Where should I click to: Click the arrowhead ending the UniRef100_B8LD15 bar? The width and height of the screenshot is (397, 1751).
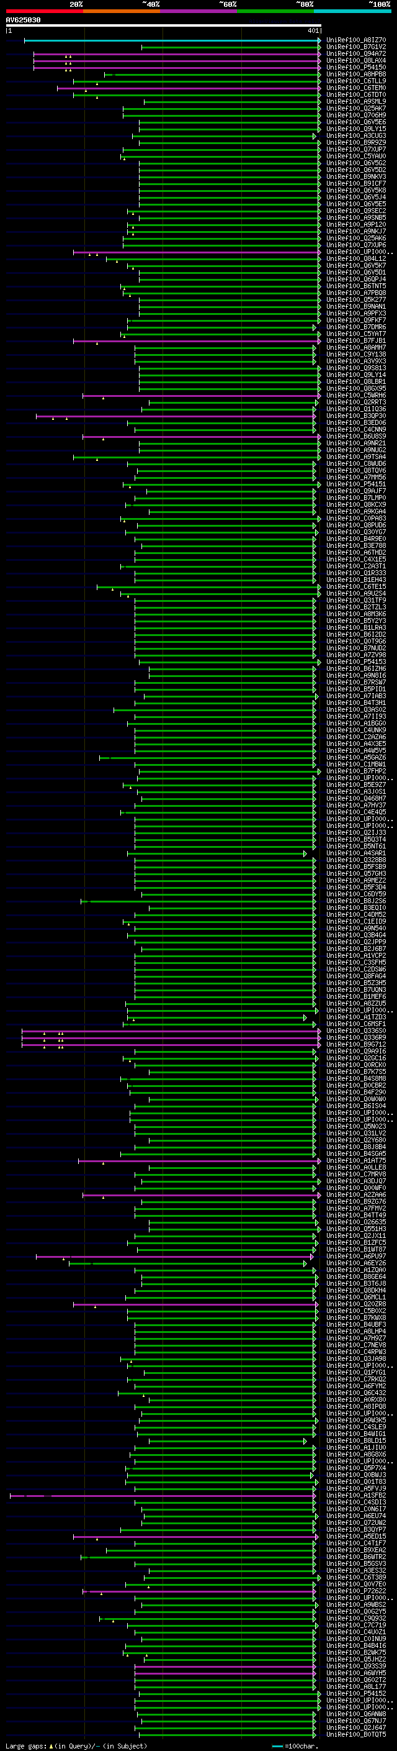pos(305,1440)
